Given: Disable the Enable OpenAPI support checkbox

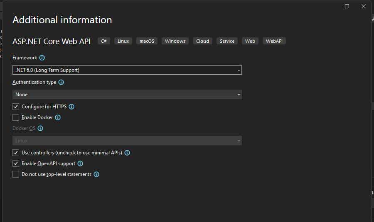Looking at the screenshot, I should pyautogui.click(x=16, y=163).
